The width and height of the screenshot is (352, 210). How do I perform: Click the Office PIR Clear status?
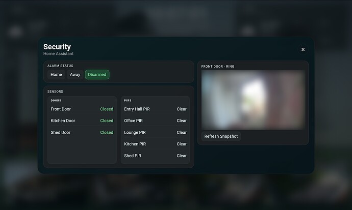click(182, 121)
